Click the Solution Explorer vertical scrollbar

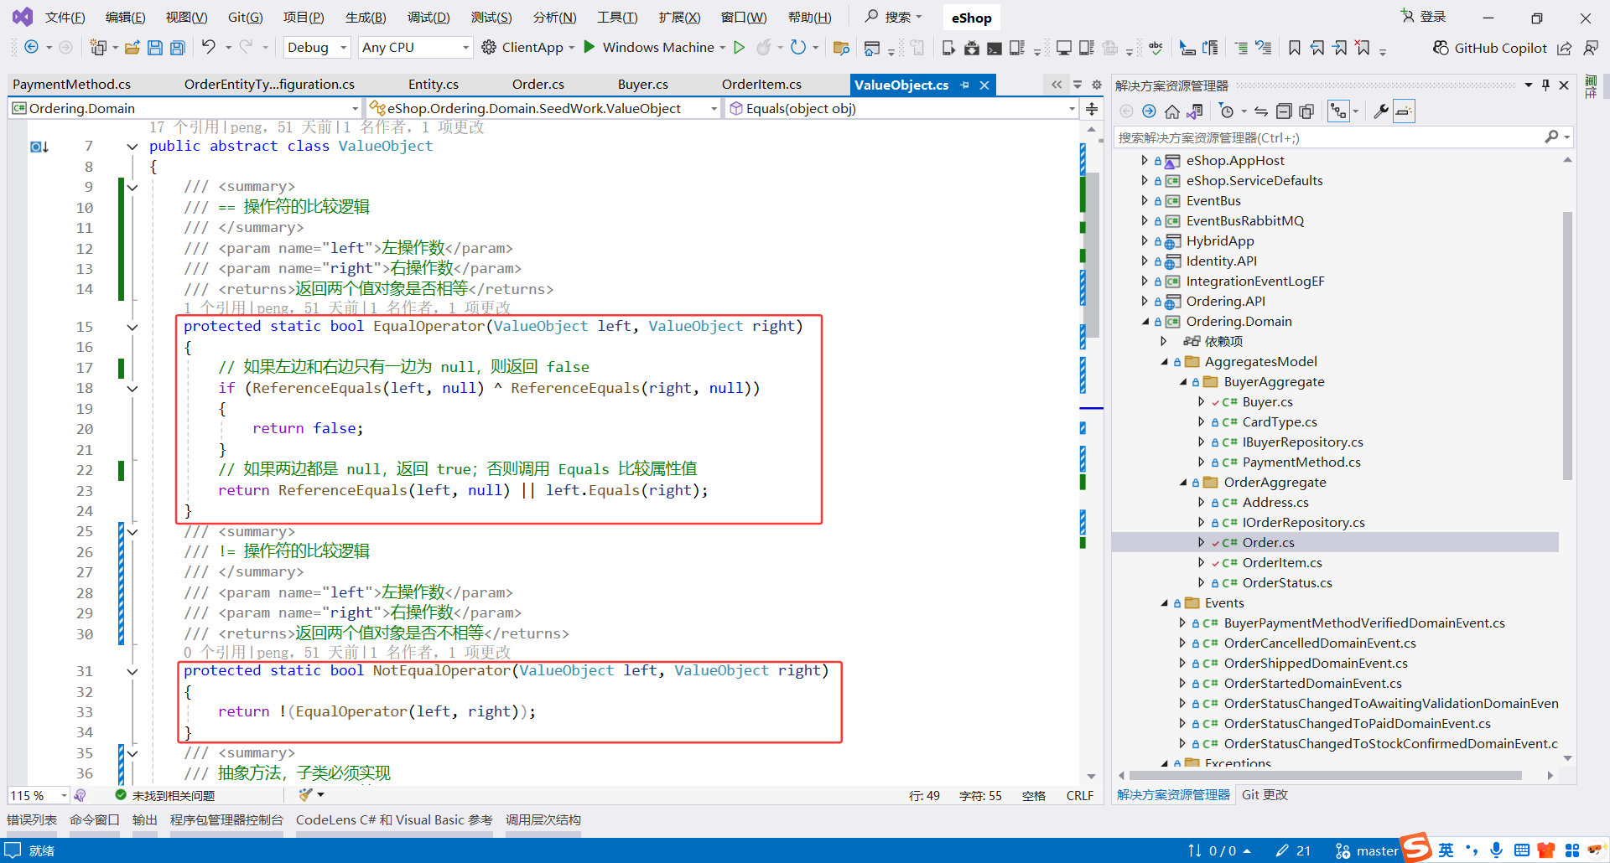click(x=1567, y=346)
